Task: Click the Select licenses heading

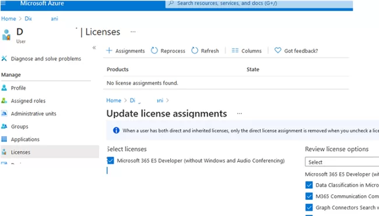Action: (x=127, y=149)
